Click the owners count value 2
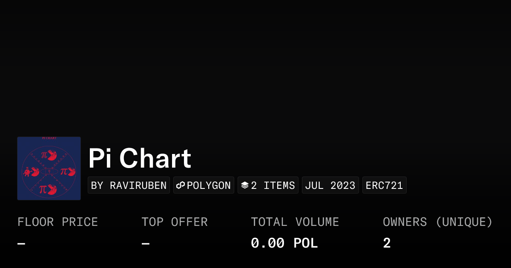This screenshot has height=268, width=511. coord(386,242)
